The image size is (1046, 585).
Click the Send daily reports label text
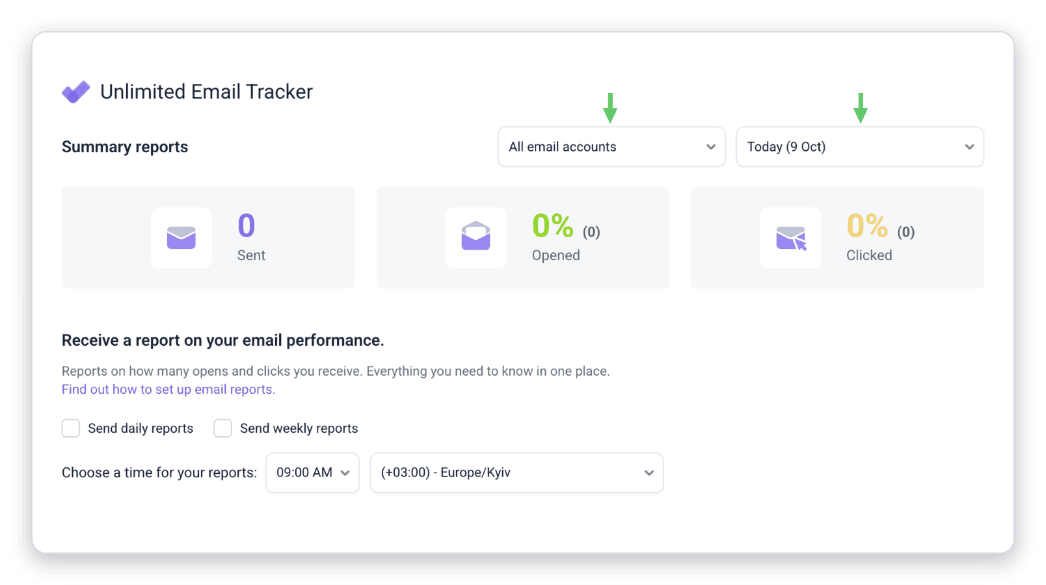(141, 428)
